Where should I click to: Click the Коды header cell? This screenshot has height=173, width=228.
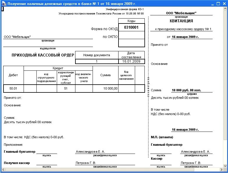[131, 21]
